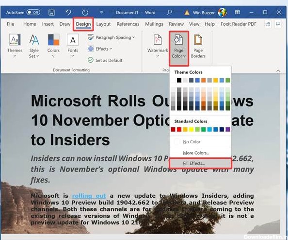The image size is (288, 240).
Task: Click the Fonts icon
Action: 73,46
